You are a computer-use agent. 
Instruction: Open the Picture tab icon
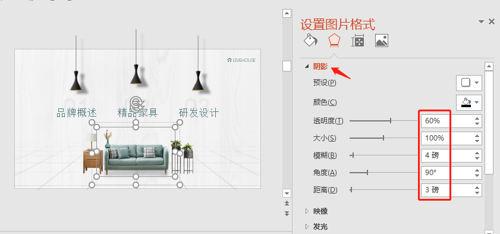coord(382,41)
